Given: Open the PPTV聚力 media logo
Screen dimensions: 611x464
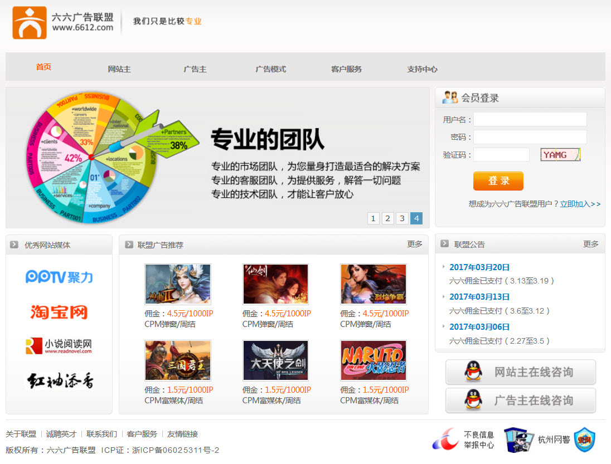Looking at the screenshot, I should 59,276.
